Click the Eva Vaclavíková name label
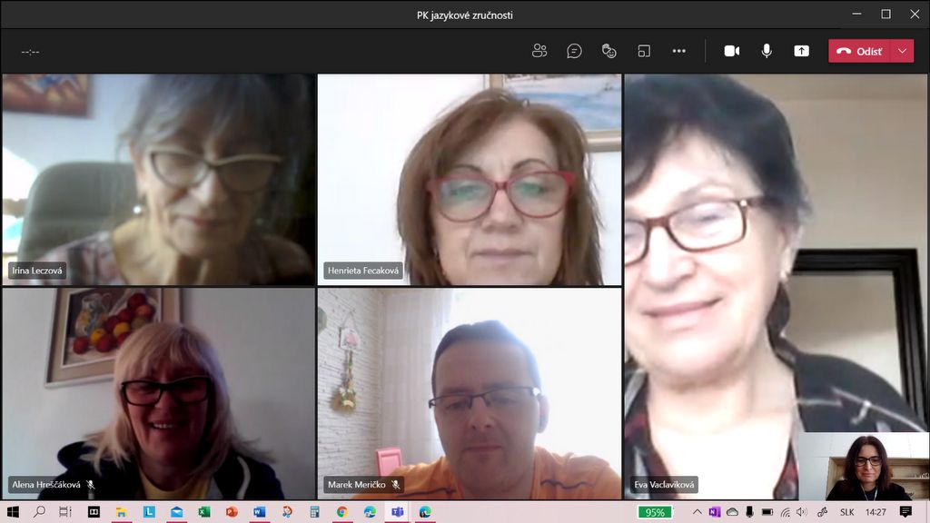 (x=664, y=485)
